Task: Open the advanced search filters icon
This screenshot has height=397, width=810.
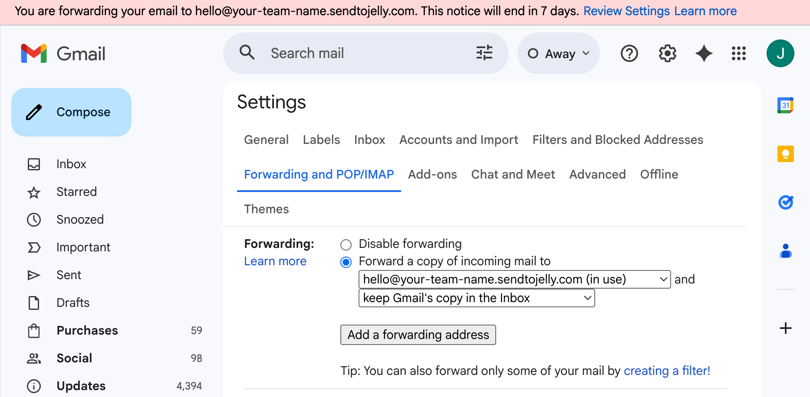Action: point(484,53)
